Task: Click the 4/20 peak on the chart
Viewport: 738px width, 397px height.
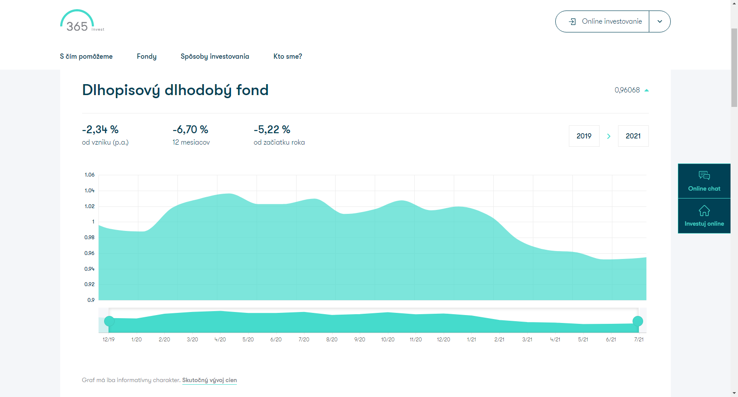Action: (229, 194)
